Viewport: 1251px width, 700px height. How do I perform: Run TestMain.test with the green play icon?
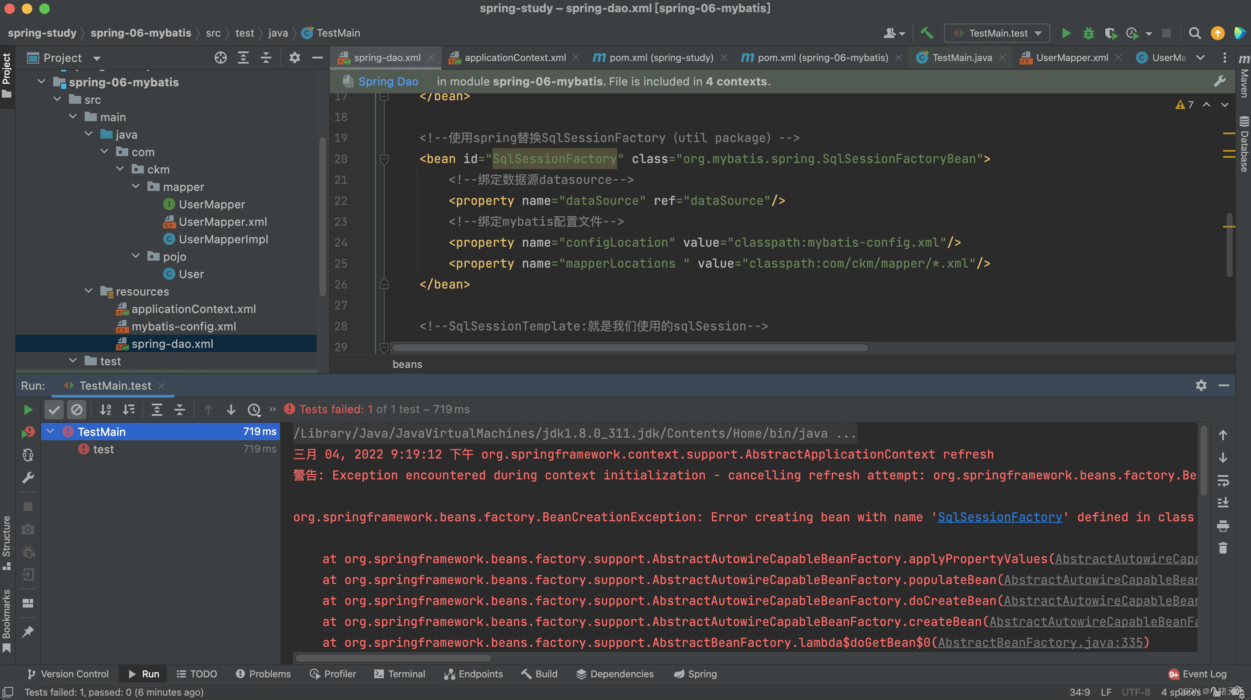click(x=1066, y=33)
